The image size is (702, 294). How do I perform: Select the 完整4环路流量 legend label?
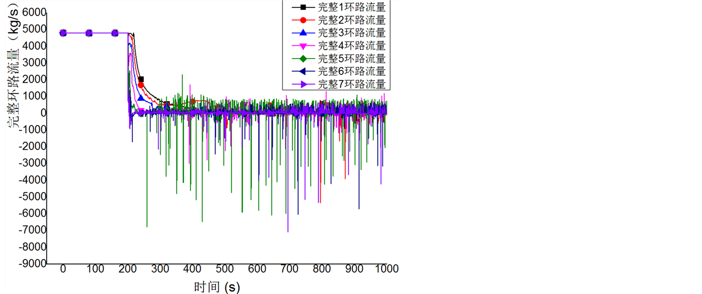point(352,45)
